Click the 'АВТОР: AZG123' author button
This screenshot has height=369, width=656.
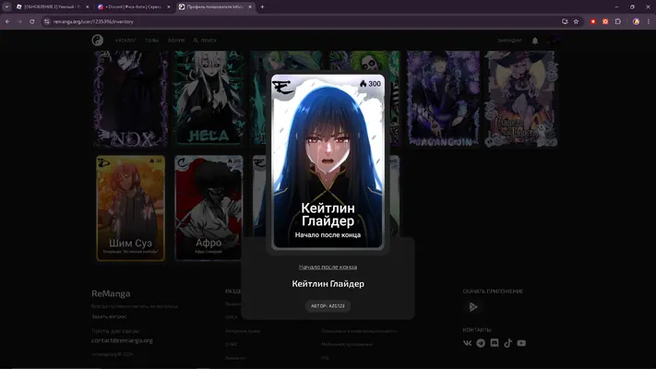(328, 306)
